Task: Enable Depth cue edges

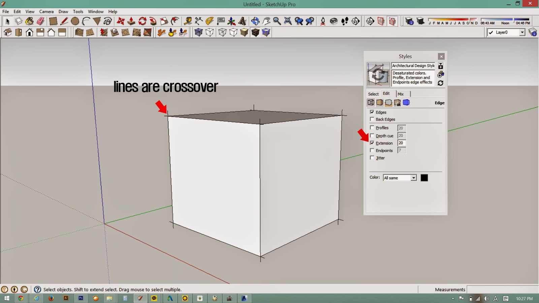Action: tap(372, 135)
